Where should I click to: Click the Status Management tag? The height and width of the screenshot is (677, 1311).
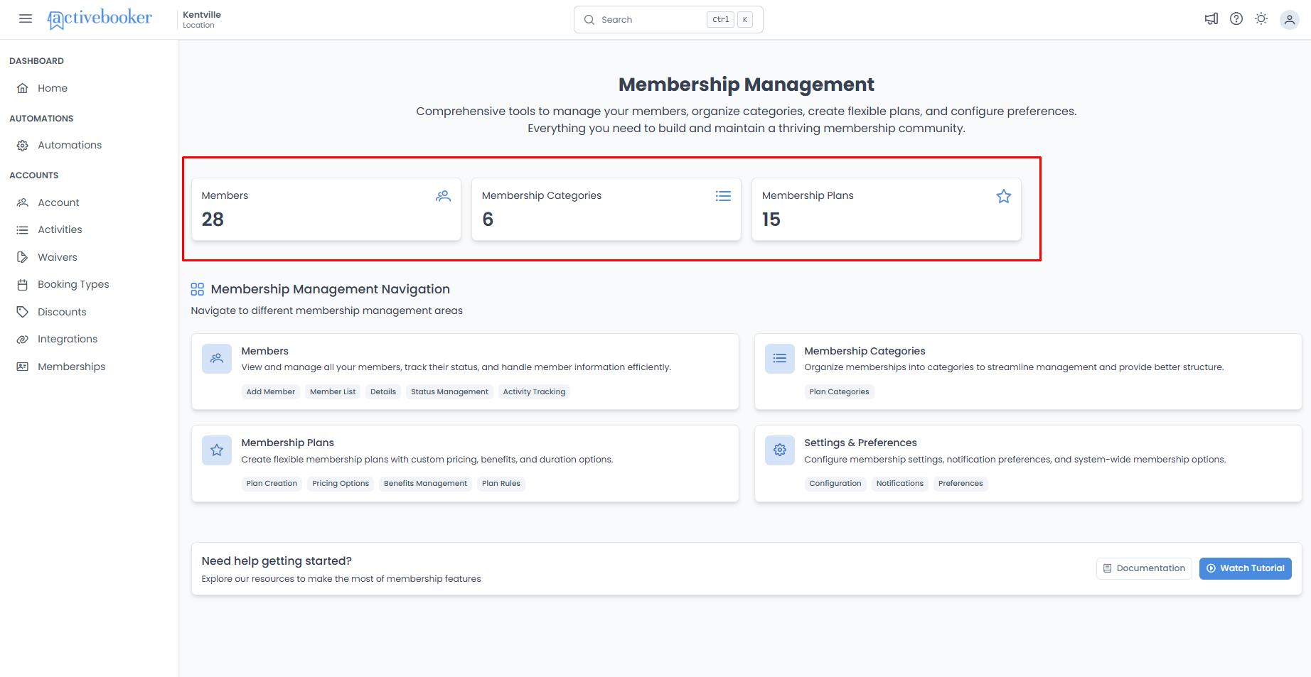(449, 391)
